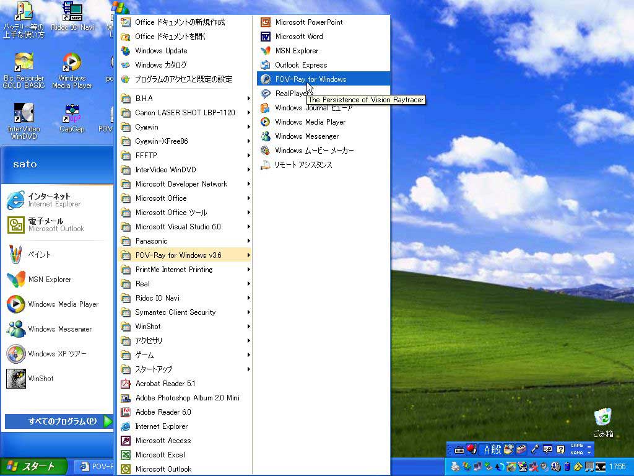Click すべてのプログラム (All Programs) button
Viewport: 634px width, 476px height.
pyautogui.click(x=59, y=421)
